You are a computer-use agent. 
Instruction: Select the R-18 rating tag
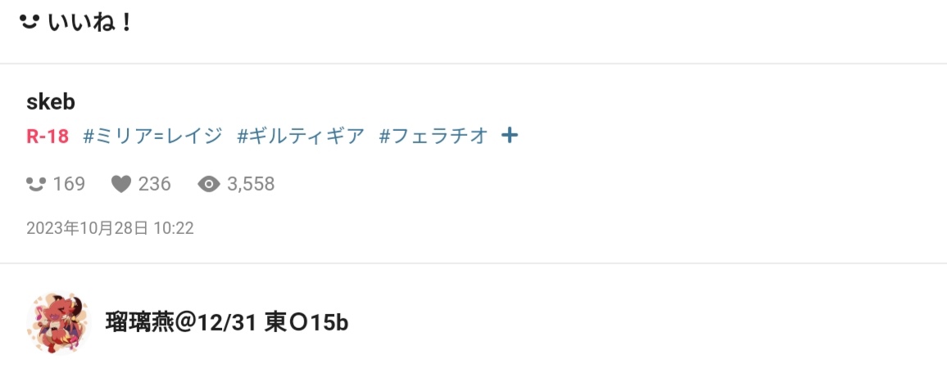(x=48, y=136)
